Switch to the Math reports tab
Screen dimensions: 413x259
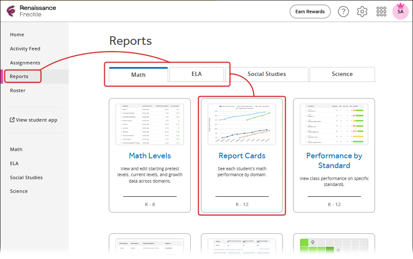coord(138,75)
